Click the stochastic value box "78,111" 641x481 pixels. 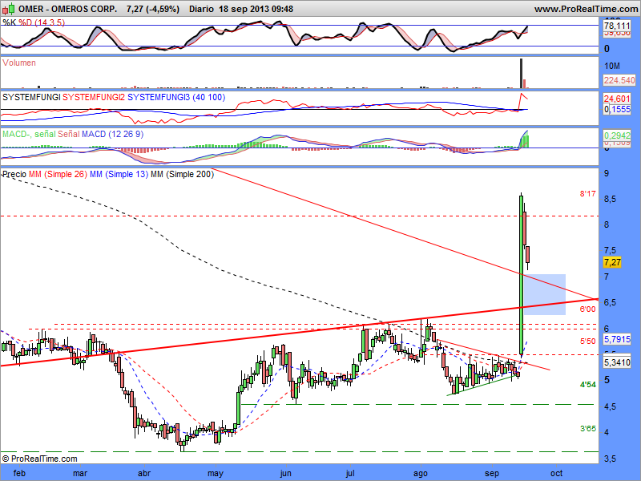click(617, 26)
